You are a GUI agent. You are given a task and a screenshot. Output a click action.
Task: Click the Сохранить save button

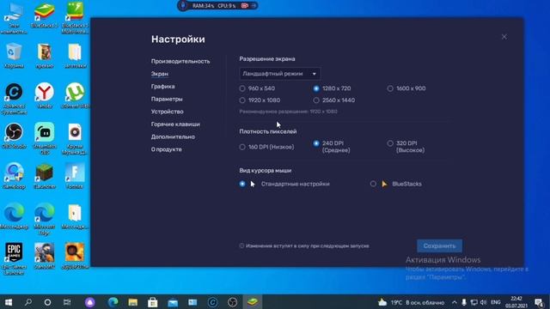[439, 246]
